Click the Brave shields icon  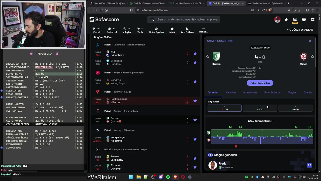coord(270,10)
